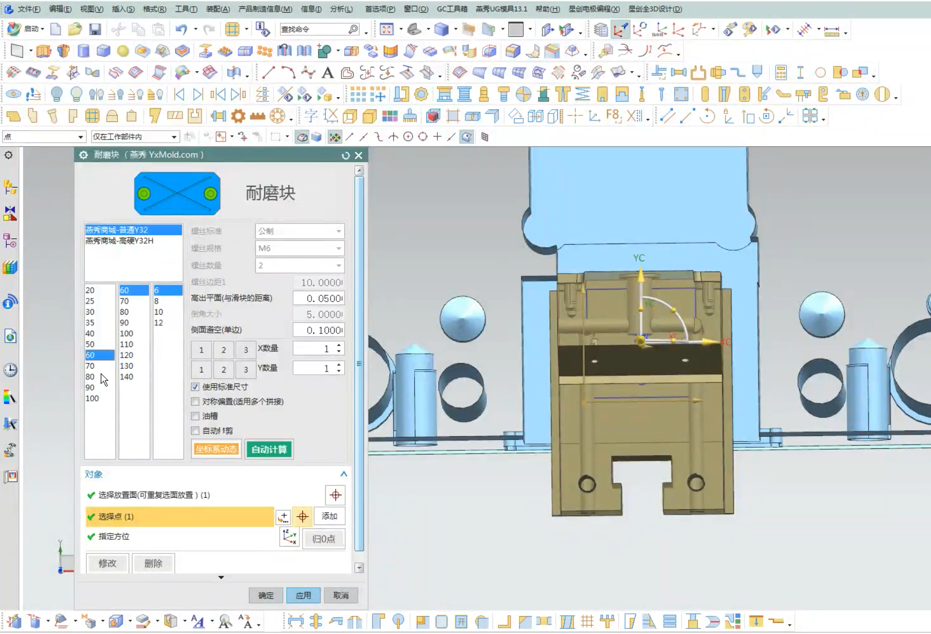
Task: Enable the 自动修剪 checkbox
Action: 195,431
